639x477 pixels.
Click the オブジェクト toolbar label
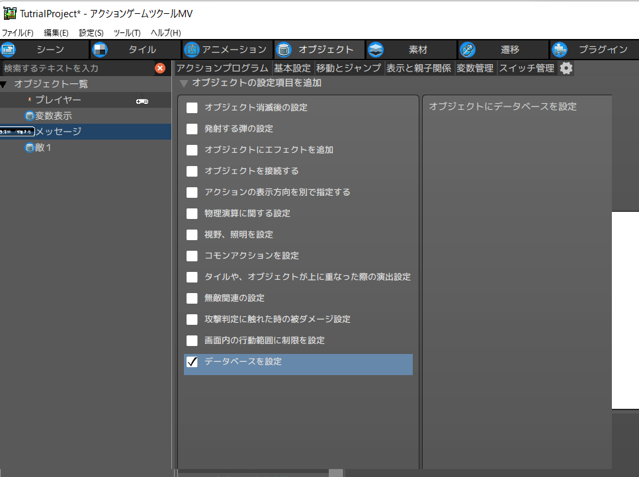[326, 50]
